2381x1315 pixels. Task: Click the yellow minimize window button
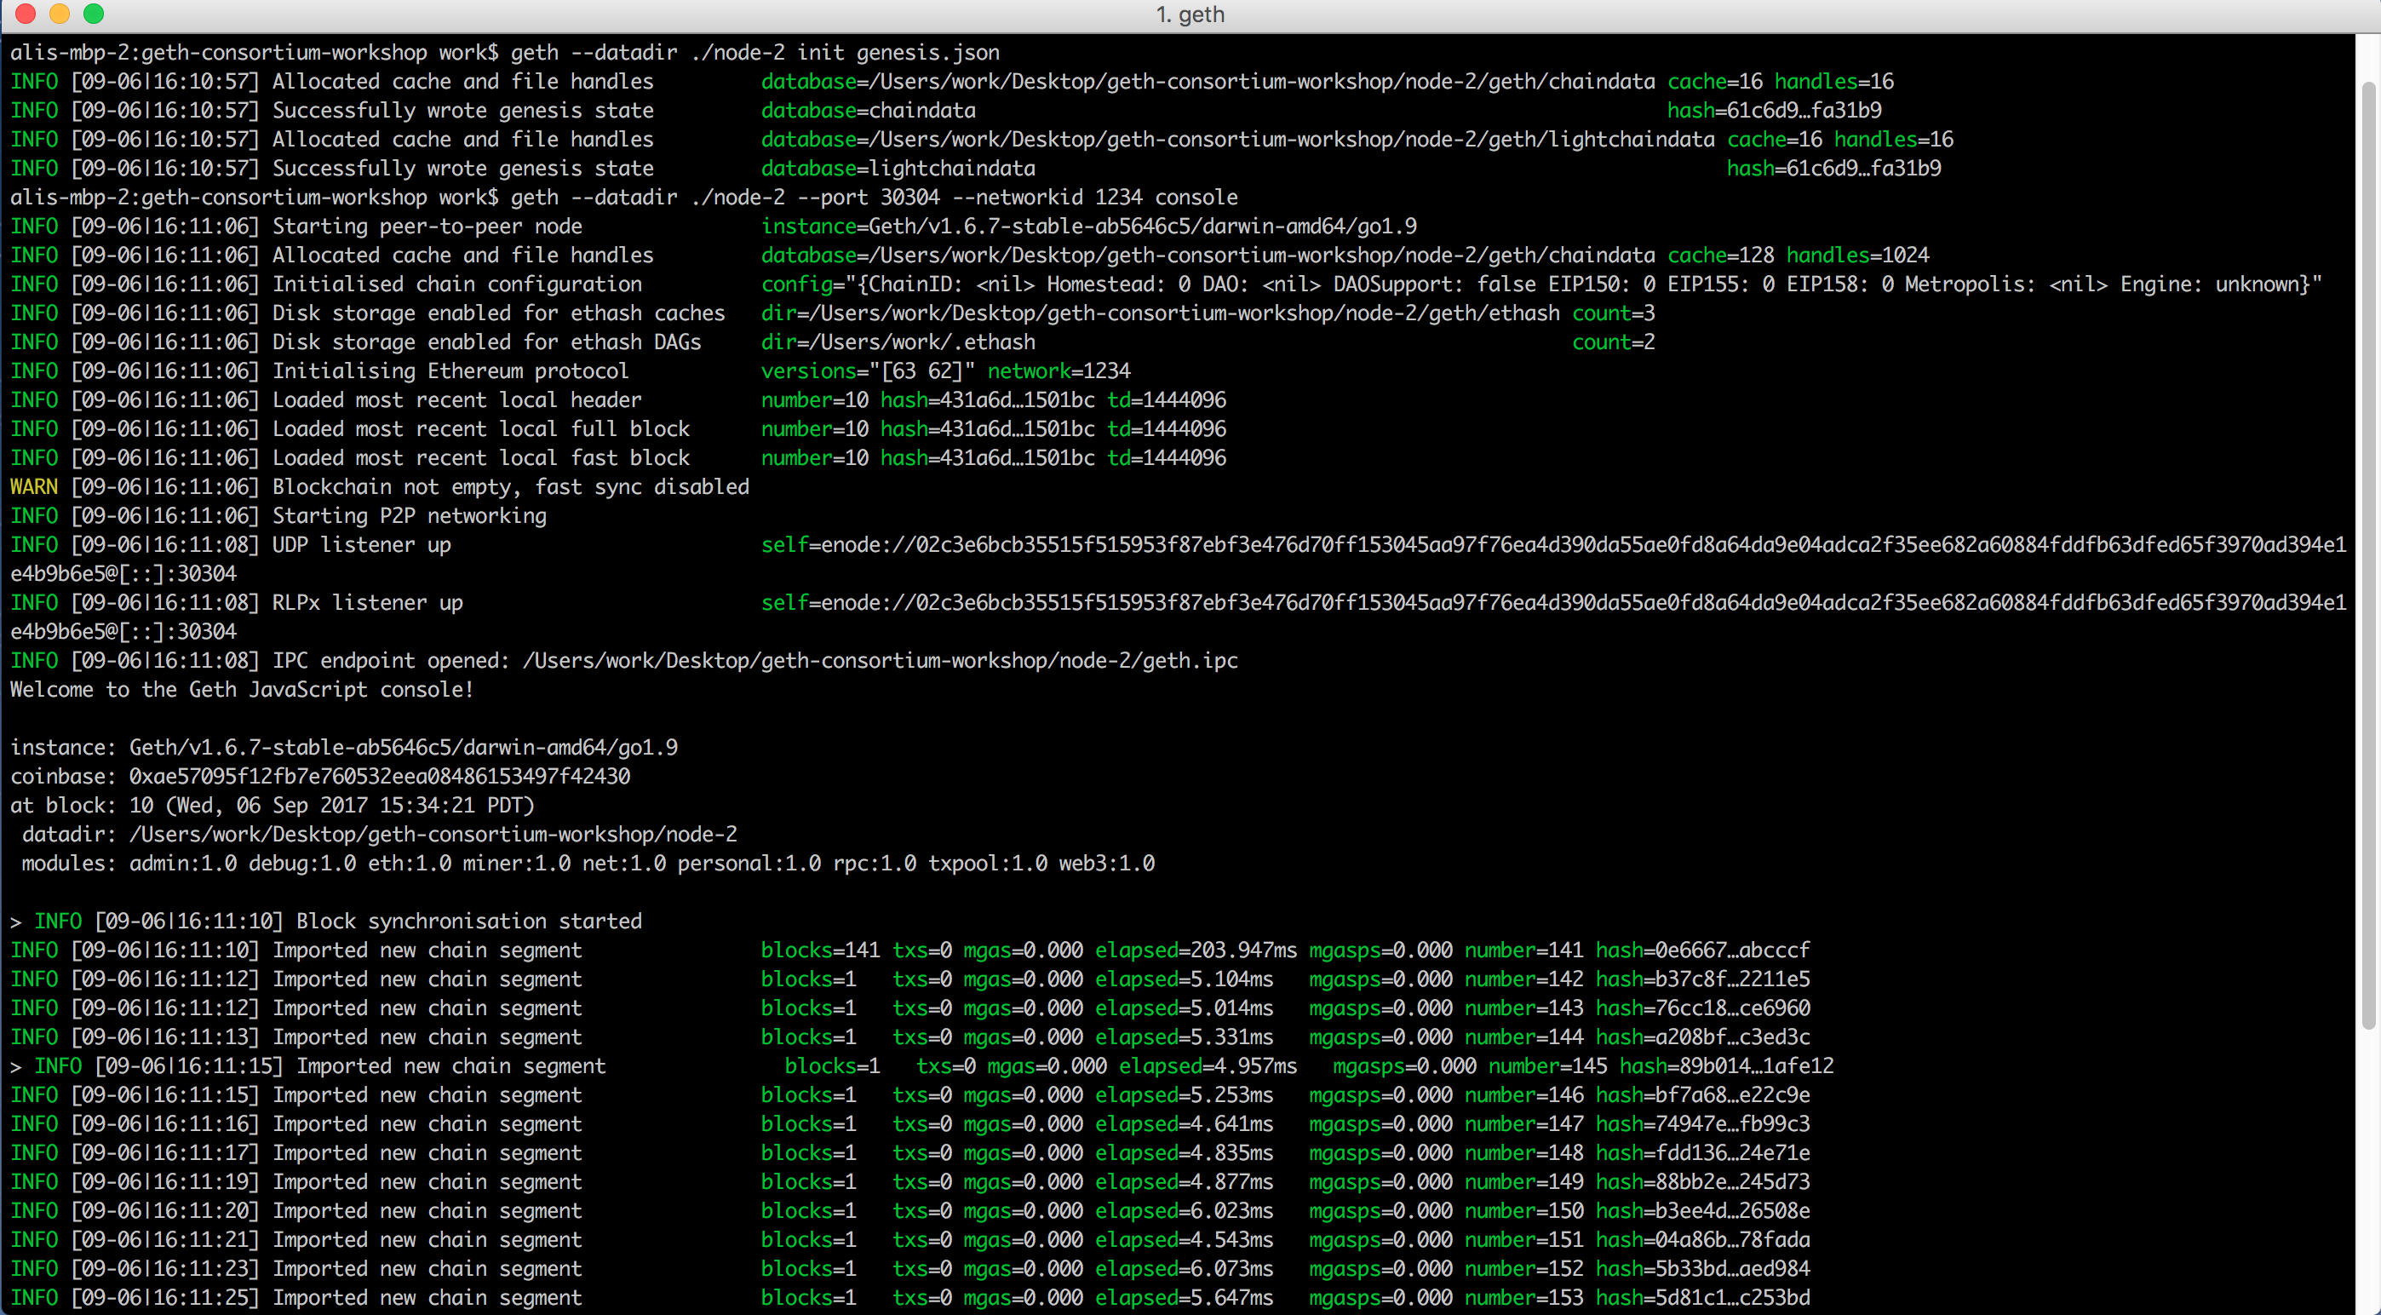click(59, 14)
